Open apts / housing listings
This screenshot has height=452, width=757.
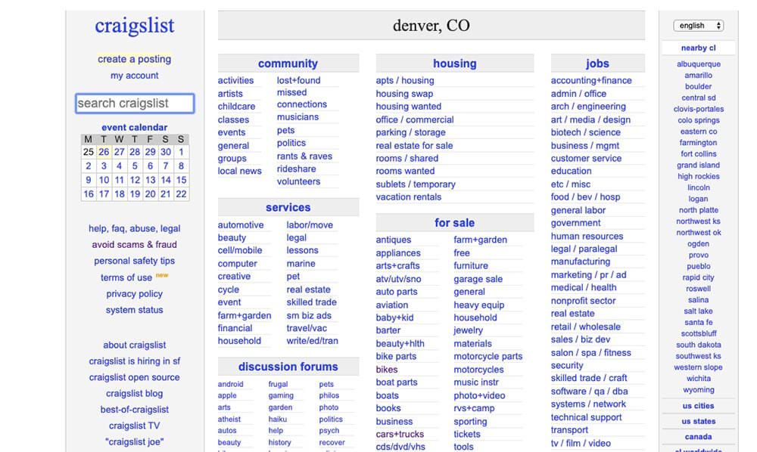pyautogui.click(x=405, y=81)
